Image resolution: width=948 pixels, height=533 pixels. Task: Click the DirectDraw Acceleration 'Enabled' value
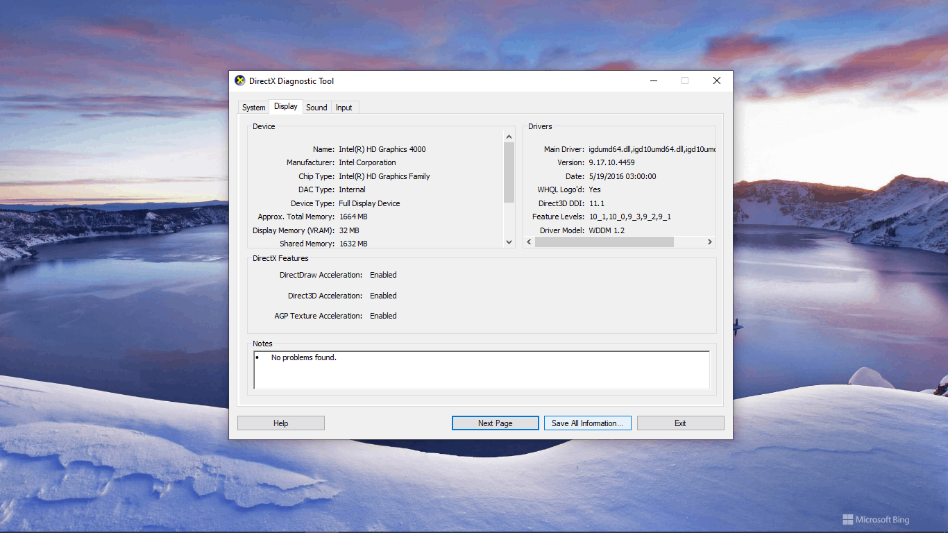[x=383, y=275]
